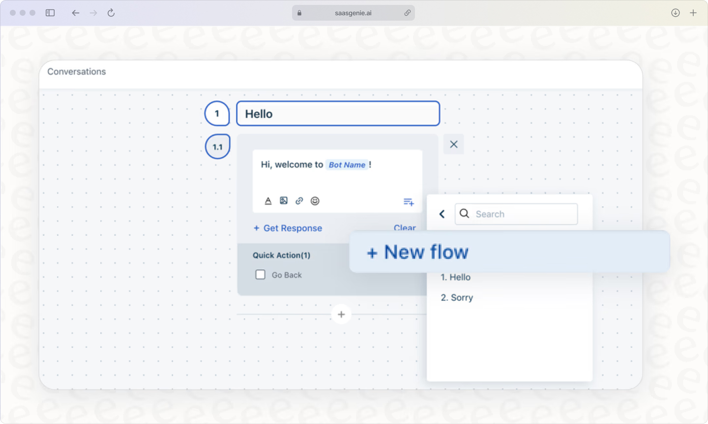Select the Conversations tab

pos(76,71)
